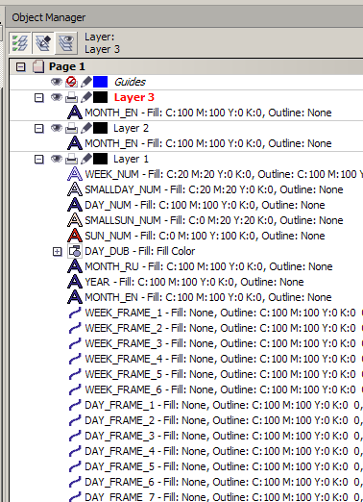
Task: Click WEEK_FRAME_6 curve icon
Action: [75, 389]
